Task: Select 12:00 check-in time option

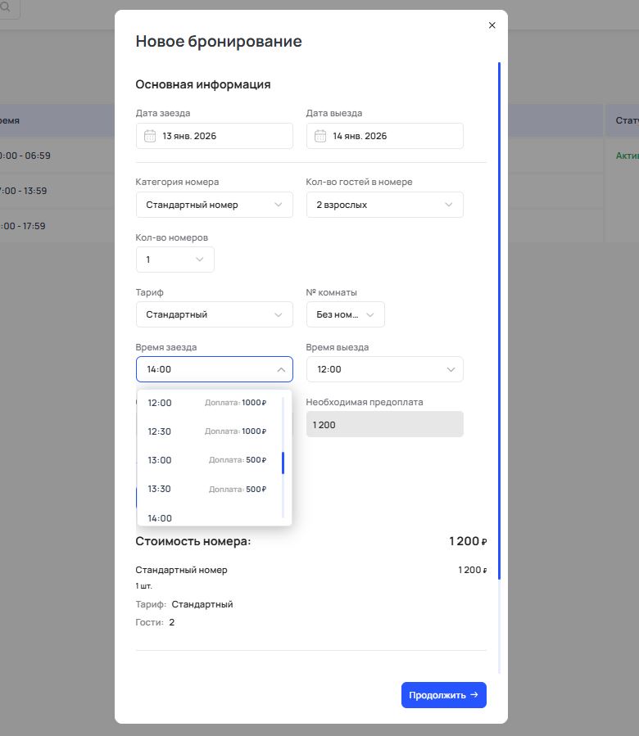Action: point(207,403)
